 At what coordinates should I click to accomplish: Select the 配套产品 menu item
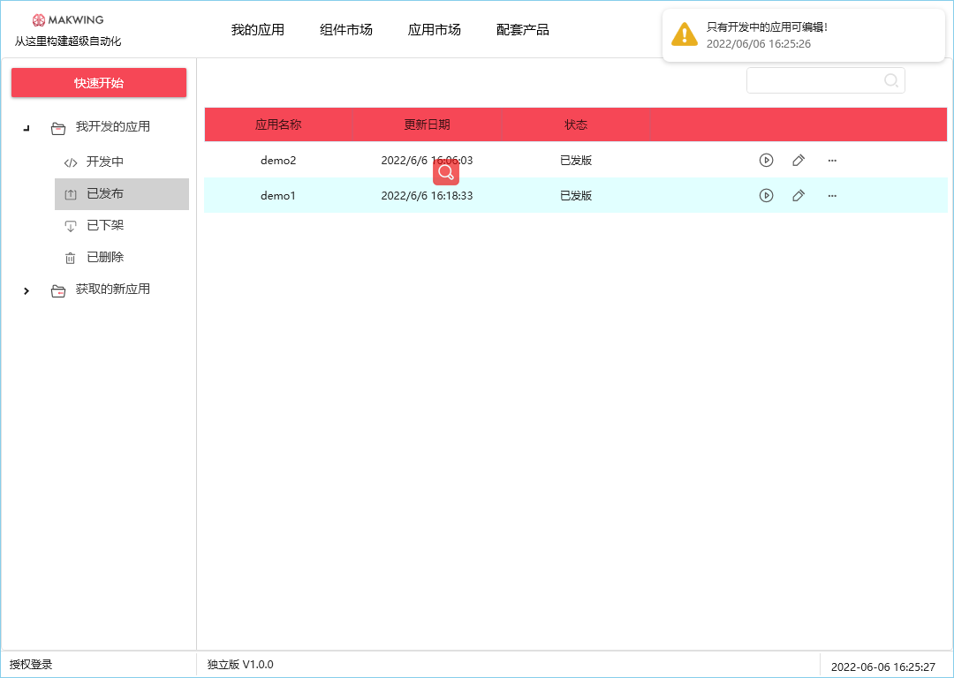[523, 29]
